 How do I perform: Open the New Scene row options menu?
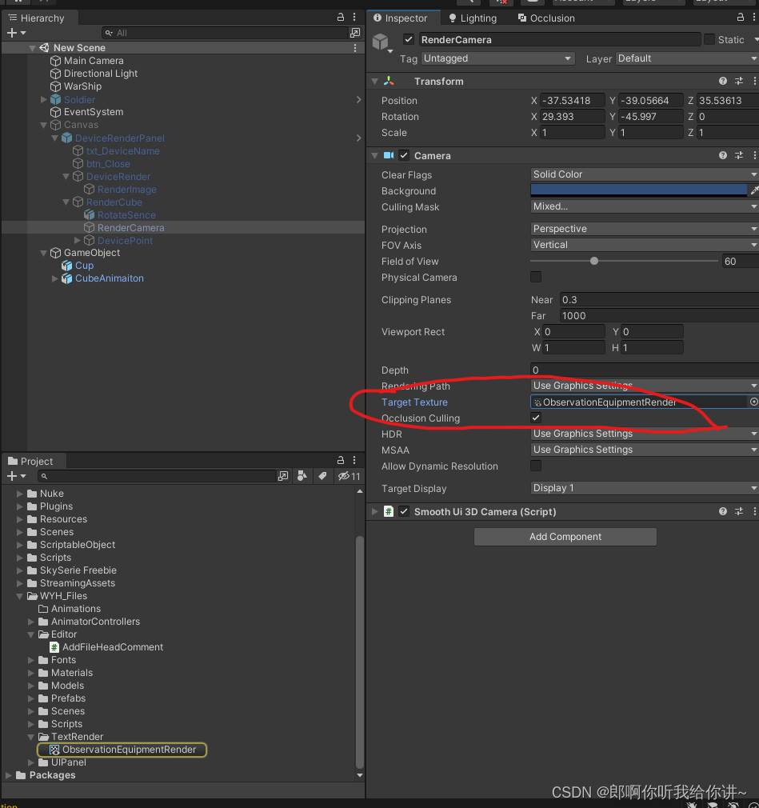pyautogui.click(x=355, y=48)
